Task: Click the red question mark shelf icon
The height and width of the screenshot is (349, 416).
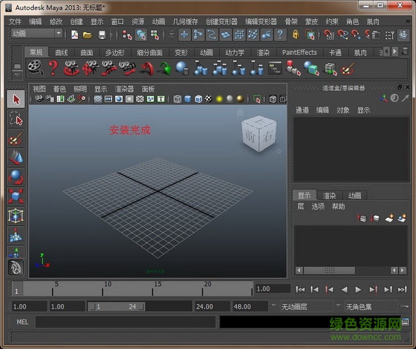Action: tap(54, 67)
